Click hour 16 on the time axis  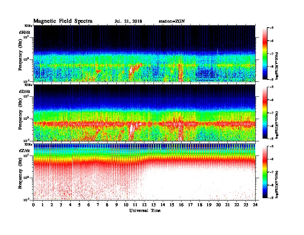coord(181,205)
